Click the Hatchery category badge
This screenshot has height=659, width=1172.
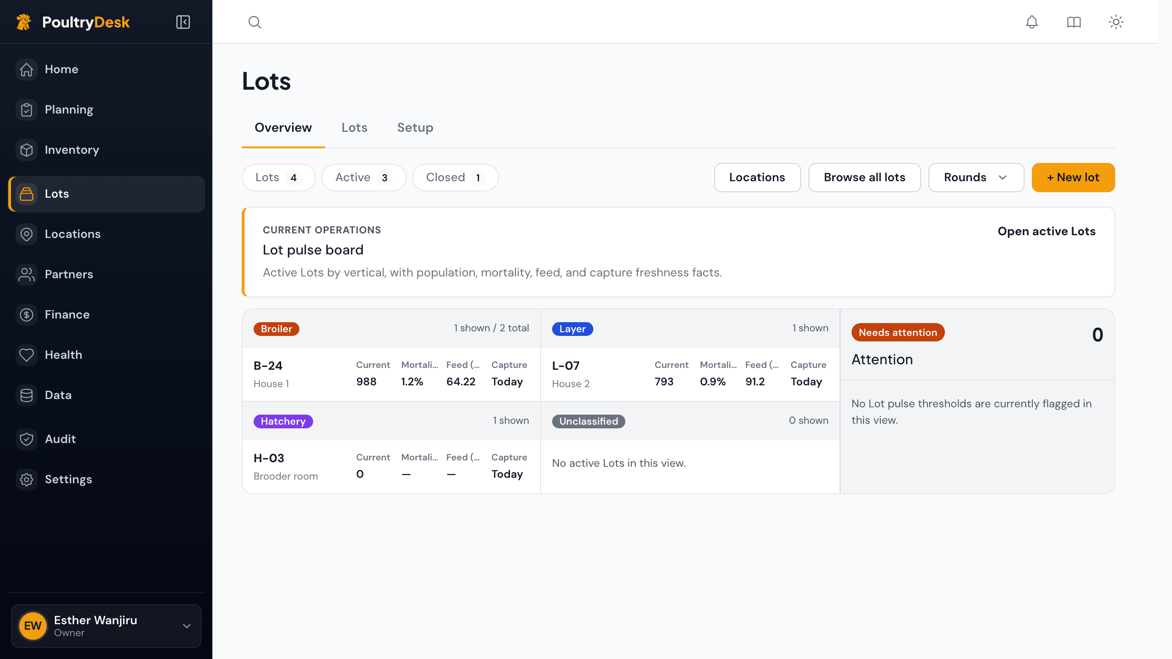[283, 421]
